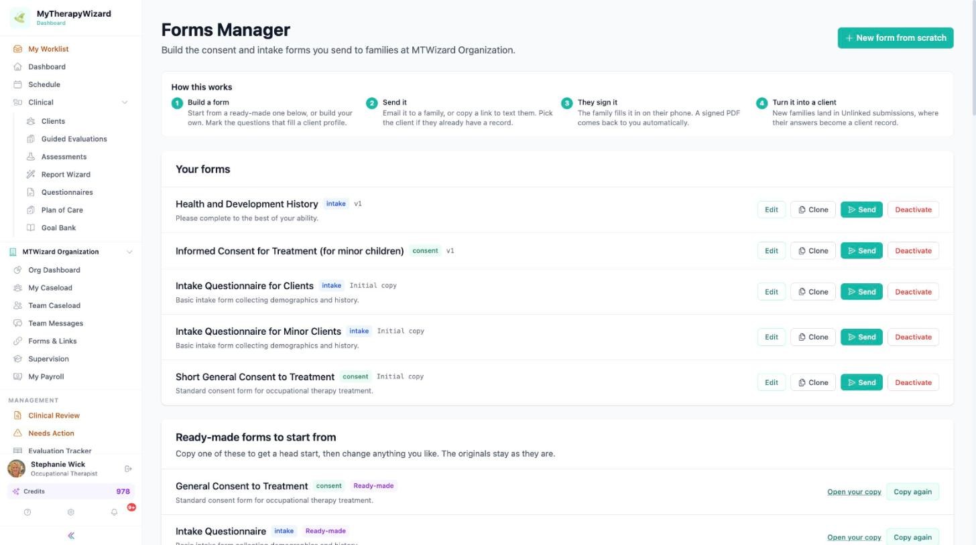Collapse sidebar with double-chevron icon
The width and height of the screenshot is (976, 545).
(x=71, y=536)
